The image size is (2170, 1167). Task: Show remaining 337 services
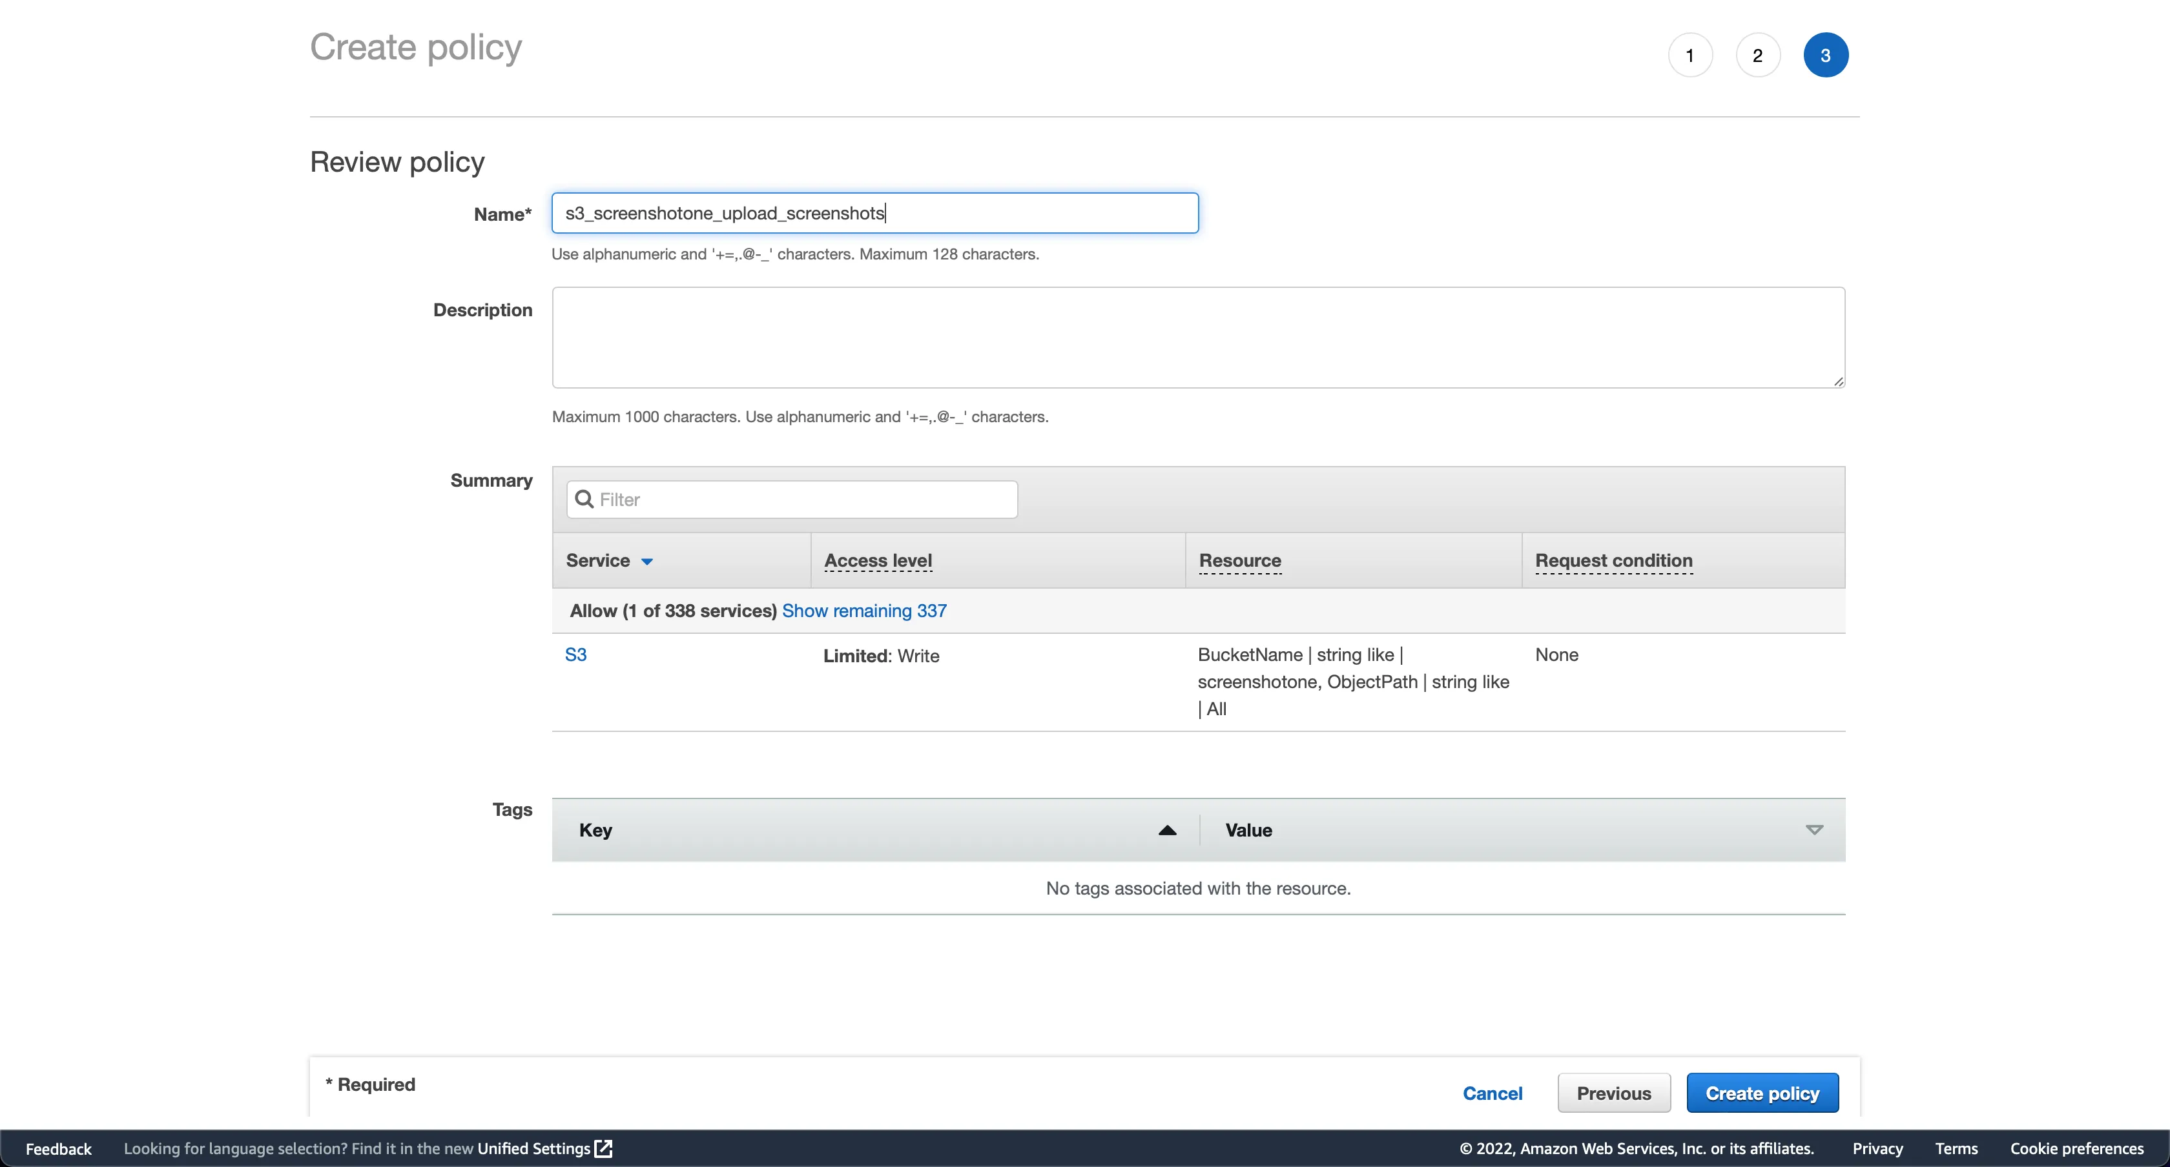(x=864, y=611)
